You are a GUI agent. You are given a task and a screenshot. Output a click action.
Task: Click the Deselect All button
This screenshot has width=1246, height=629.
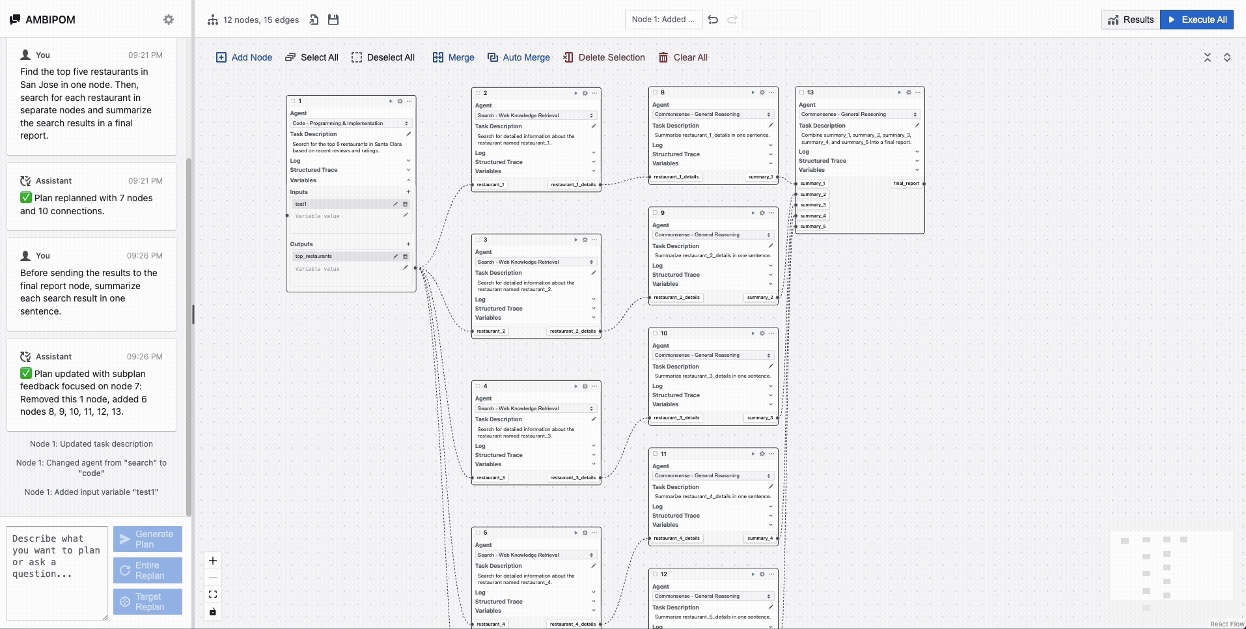pyautogui.click(x=383, y=57)
